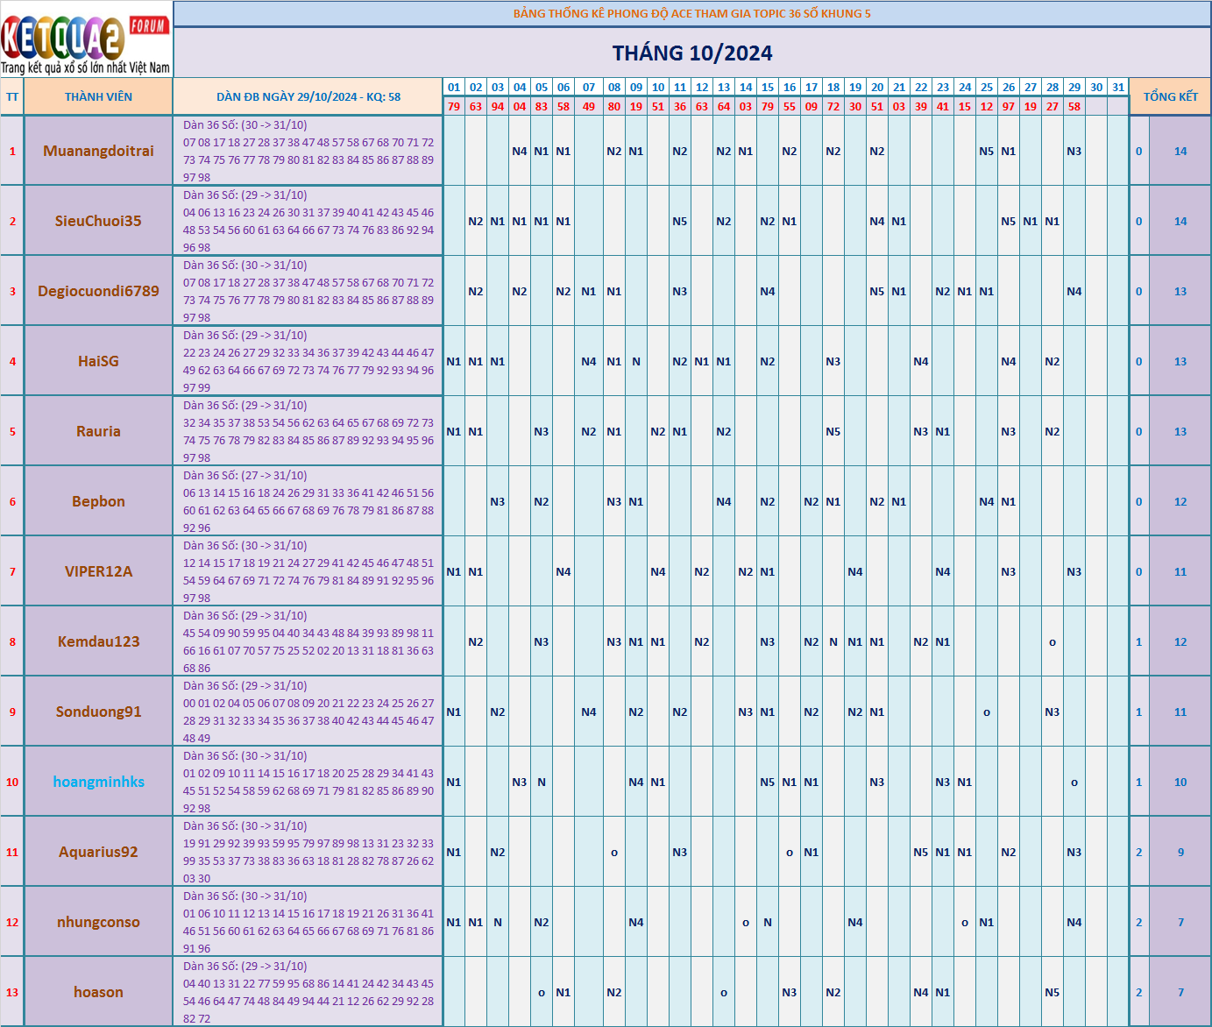This screenshot has height=1027, width=1212.
Task: Select the VIPER12A member cell
Action: (x=98, y=571)
